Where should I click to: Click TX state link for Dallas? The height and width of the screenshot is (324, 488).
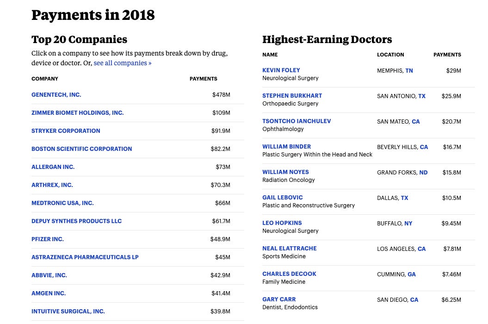tap(404, 198)
